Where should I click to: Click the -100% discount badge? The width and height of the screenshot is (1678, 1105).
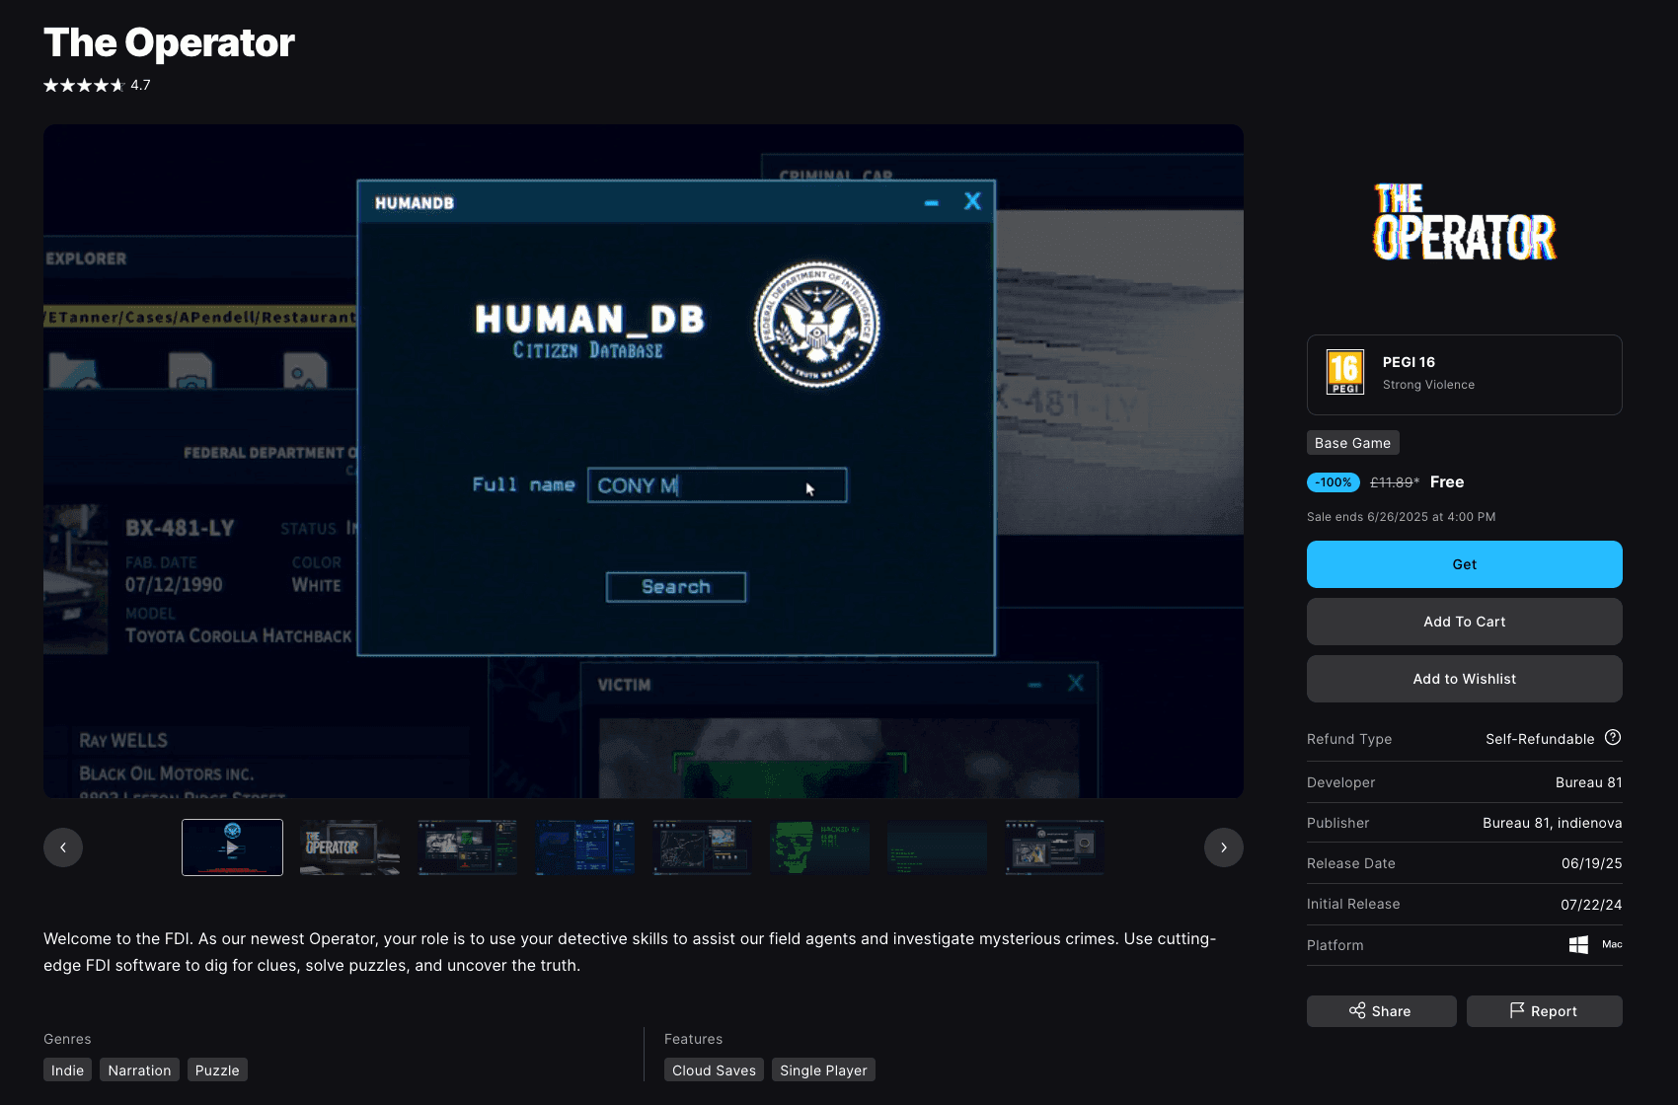pos(1334,482)
